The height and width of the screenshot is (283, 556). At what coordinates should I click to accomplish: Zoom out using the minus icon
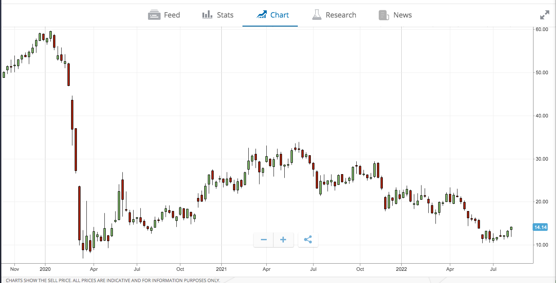pos(263,239)
